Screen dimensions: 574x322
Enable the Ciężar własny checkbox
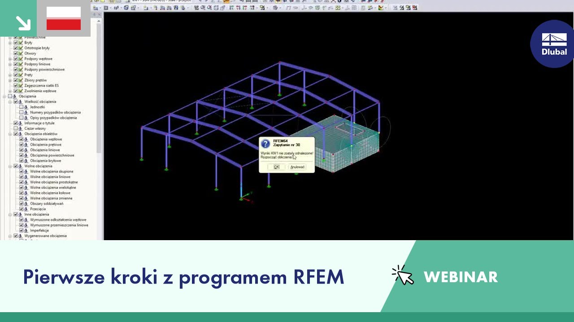[x=16, y=128]
